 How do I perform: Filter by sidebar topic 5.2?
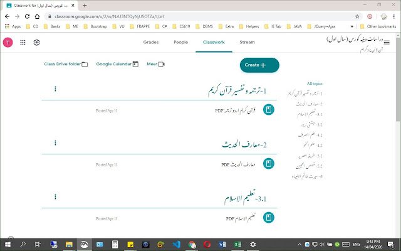pos(309,166)
